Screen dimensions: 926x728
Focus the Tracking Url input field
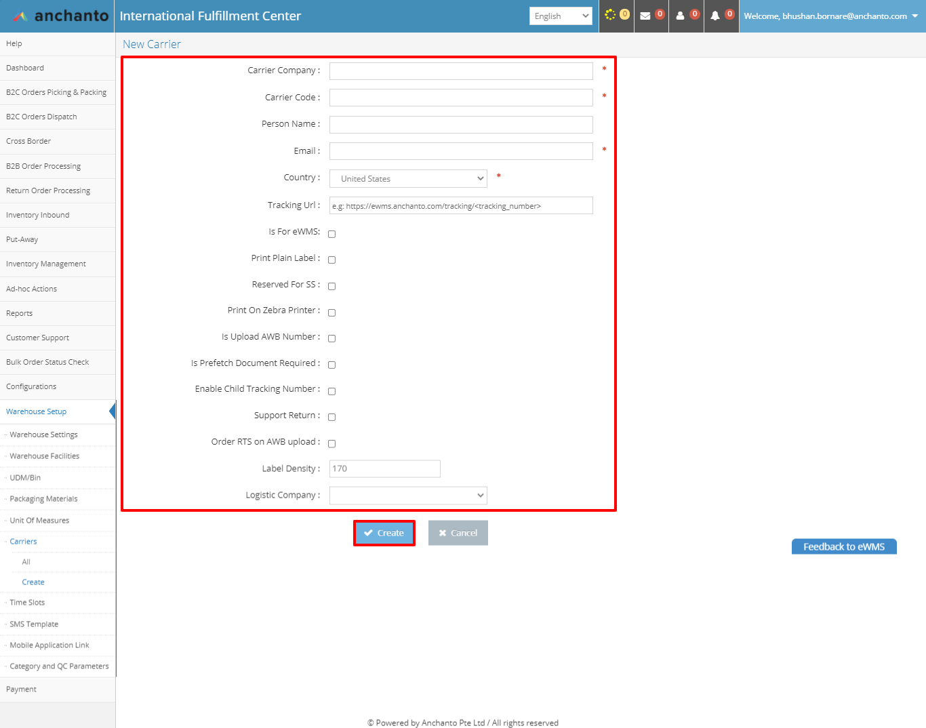click(461, 206)
